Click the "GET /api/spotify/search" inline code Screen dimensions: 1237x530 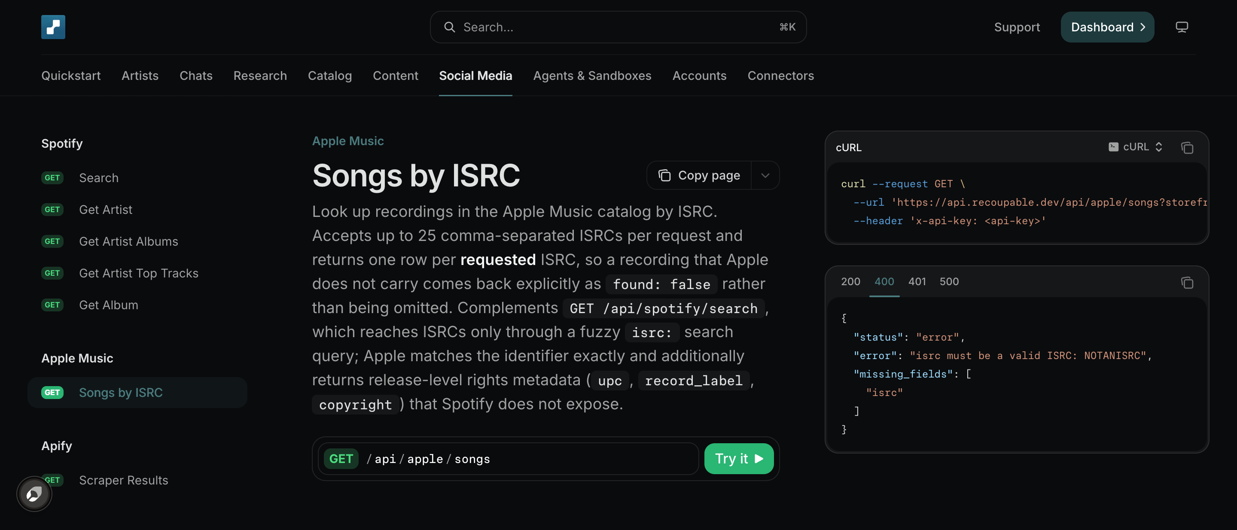(663, 308)
